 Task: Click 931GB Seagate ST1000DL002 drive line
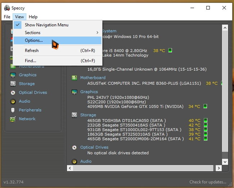coord(134,130)
